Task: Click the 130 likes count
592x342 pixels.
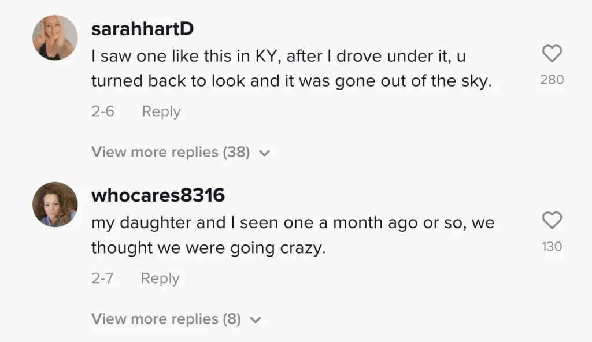Action: 552,247
